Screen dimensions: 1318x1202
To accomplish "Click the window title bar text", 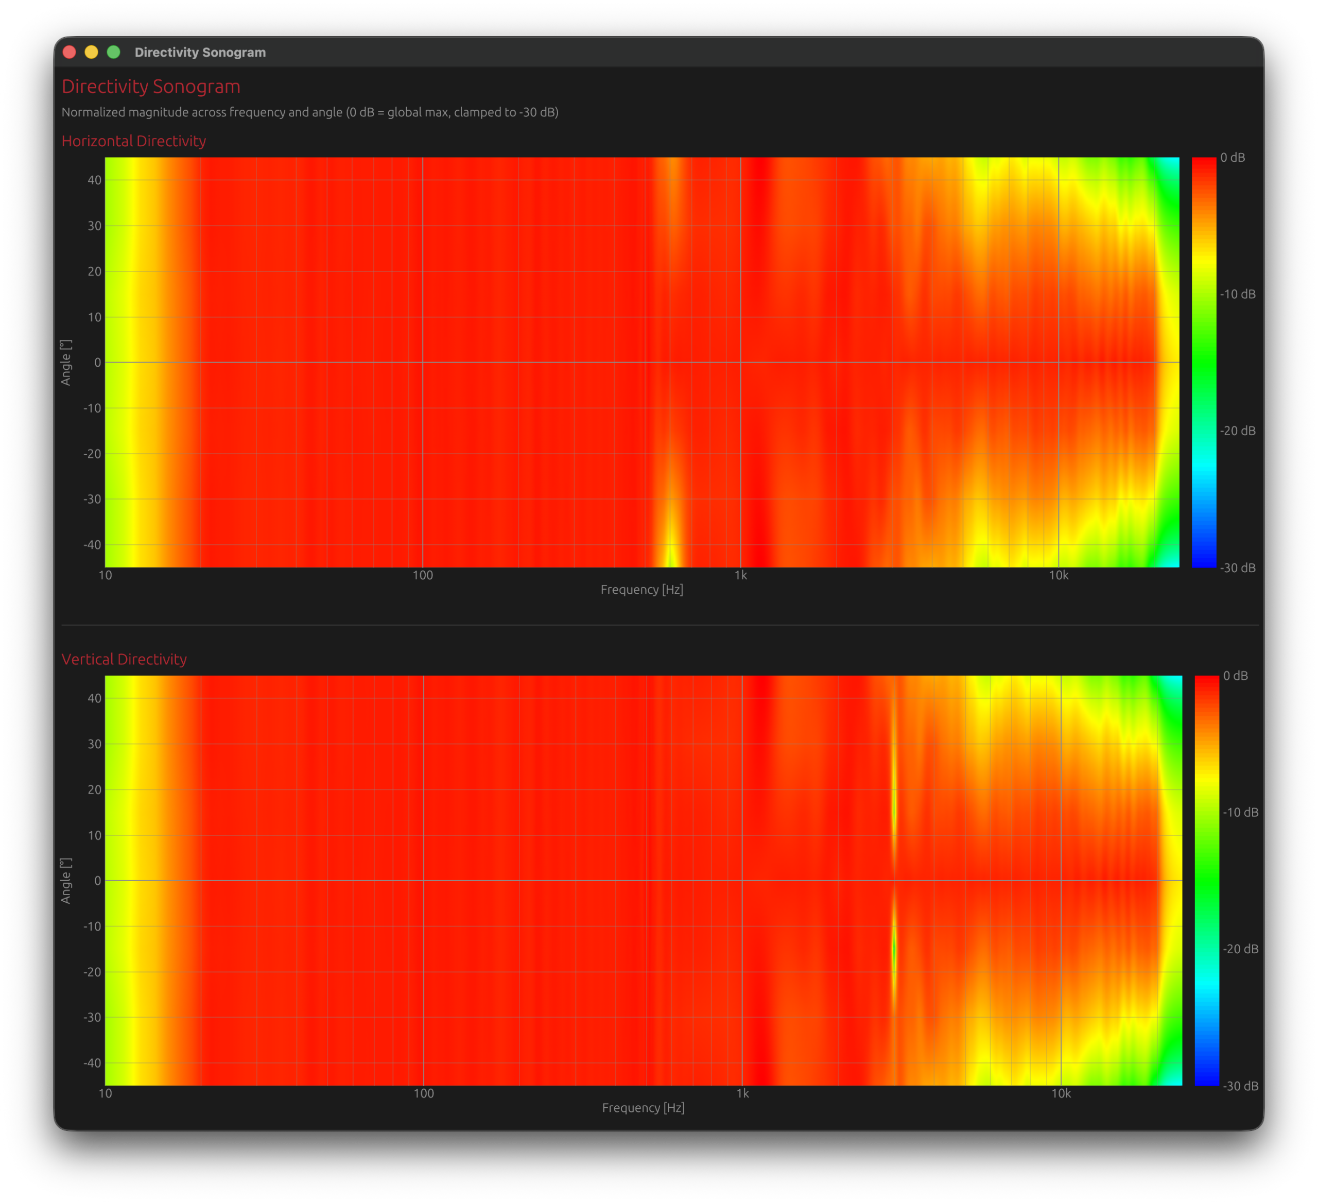I will (200, 53).
